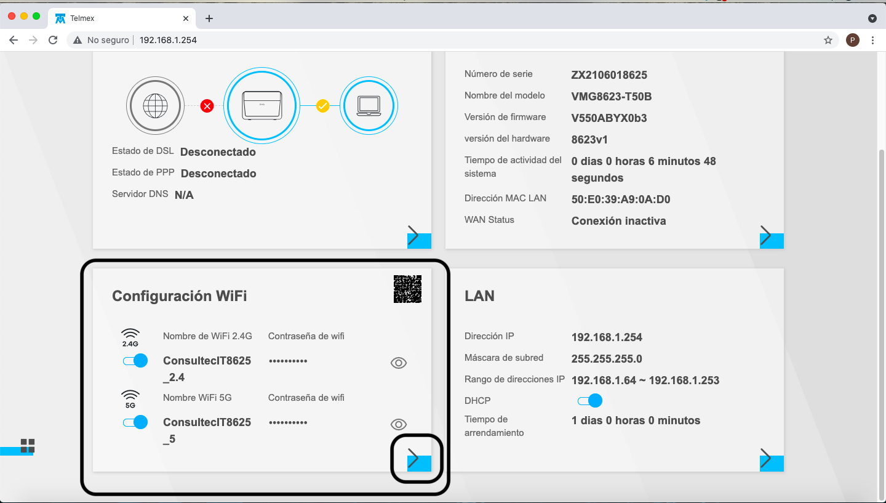
Task: Click the yellow check LAN status icon
Action: coord(323,106)
